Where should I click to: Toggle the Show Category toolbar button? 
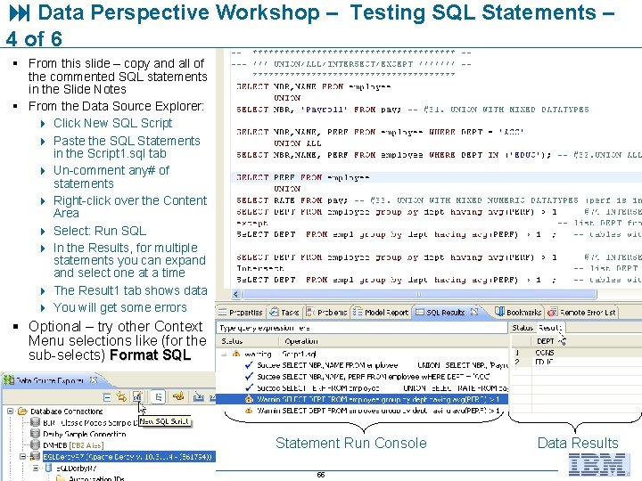(x=159, y=396)
